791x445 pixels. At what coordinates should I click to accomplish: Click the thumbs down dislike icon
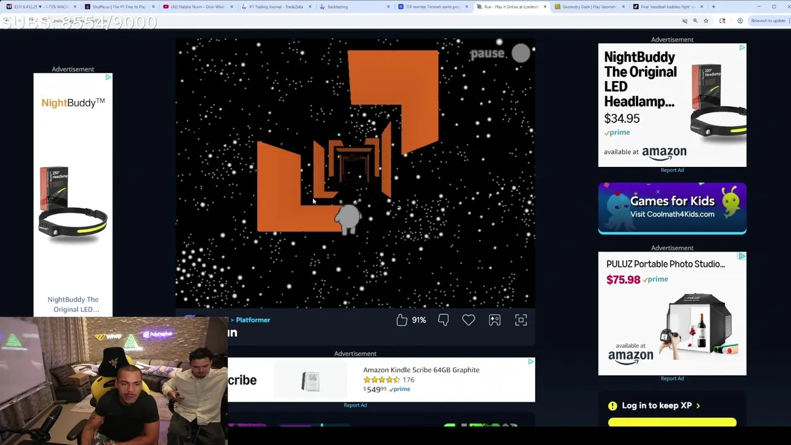click(x=443, y=320)
